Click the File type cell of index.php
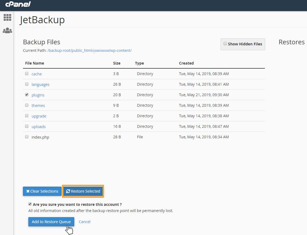 [140, 137]
